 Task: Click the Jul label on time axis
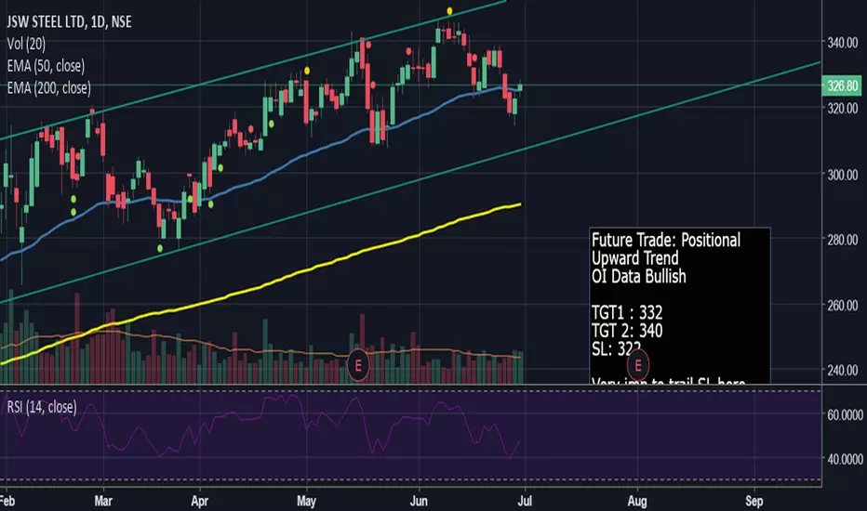[524, 501]
